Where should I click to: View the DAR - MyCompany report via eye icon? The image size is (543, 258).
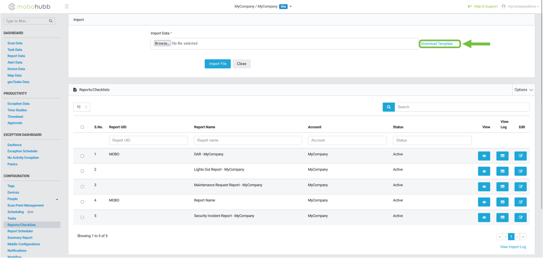coord(484,156)
